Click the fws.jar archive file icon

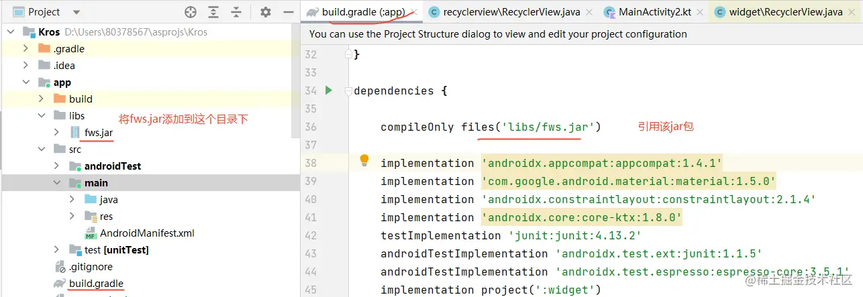tap(74, 133)
